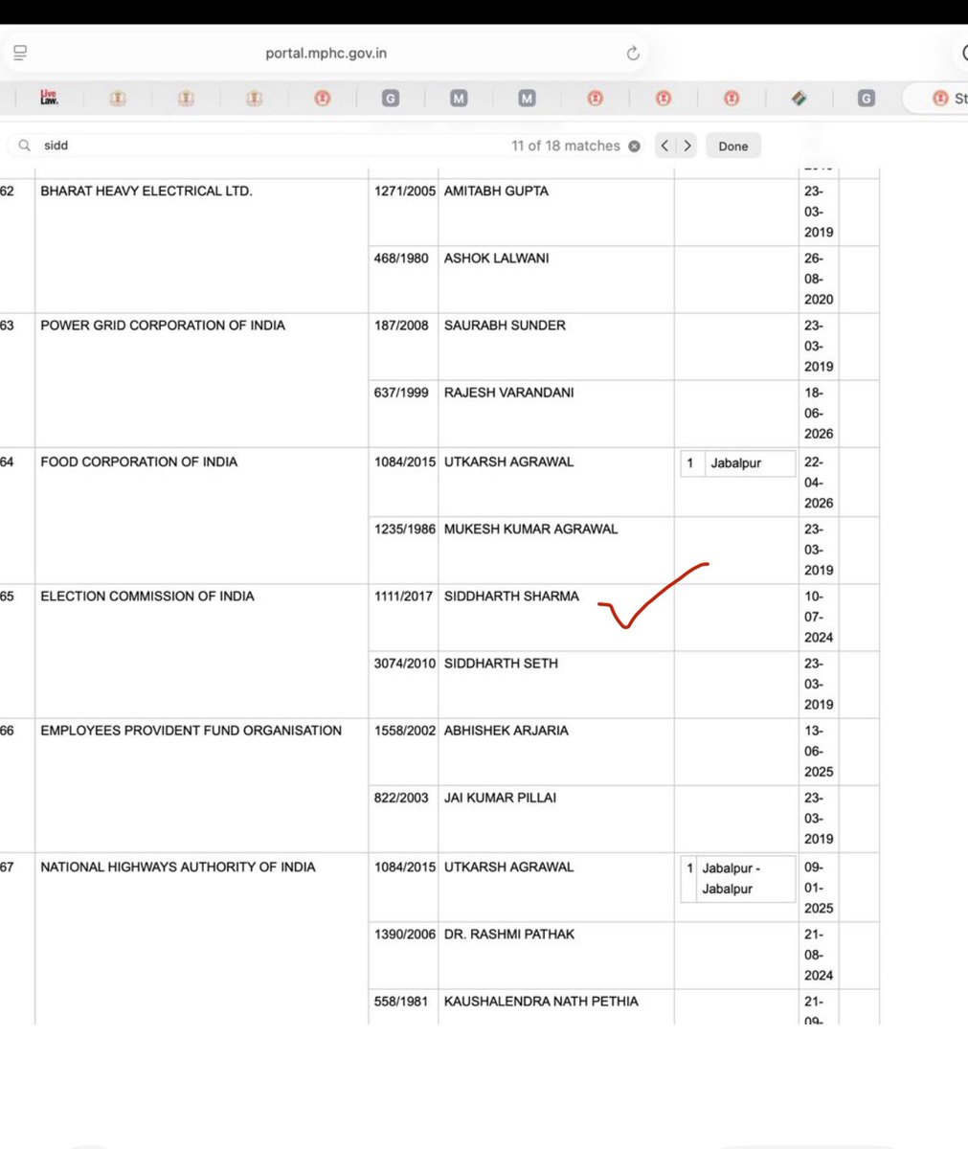The width and height of the screenshot is (968, 1149).
Task: Click enrollment number '1235/1986'
Action: tap(405, 529)
